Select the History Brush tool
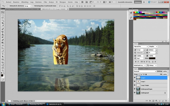Screen dimensions: 170x106 click(x=3, y=37)
